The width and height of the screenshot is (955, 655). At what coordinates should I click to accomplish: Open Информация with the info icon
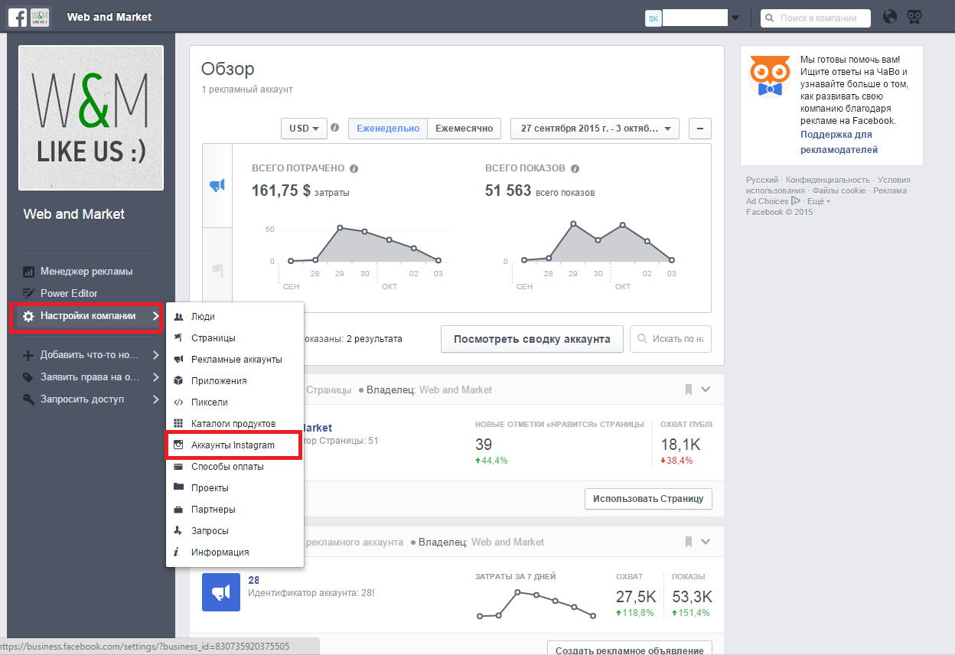point(235,552)
